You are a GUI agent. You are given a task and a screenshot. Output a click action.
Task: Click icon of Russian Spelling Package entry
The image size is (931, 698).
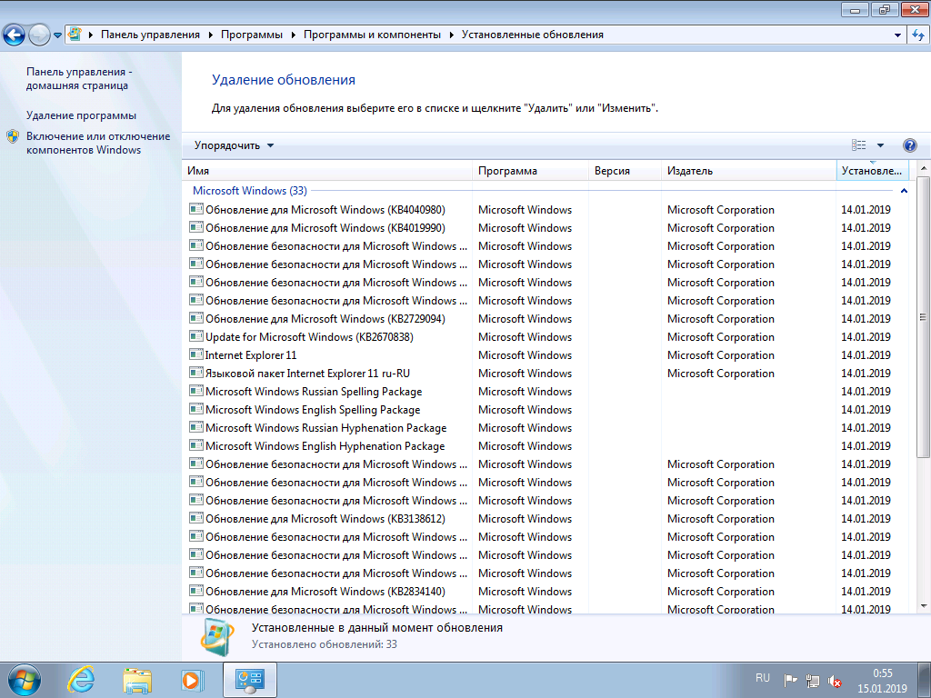[x=196, y=391]
